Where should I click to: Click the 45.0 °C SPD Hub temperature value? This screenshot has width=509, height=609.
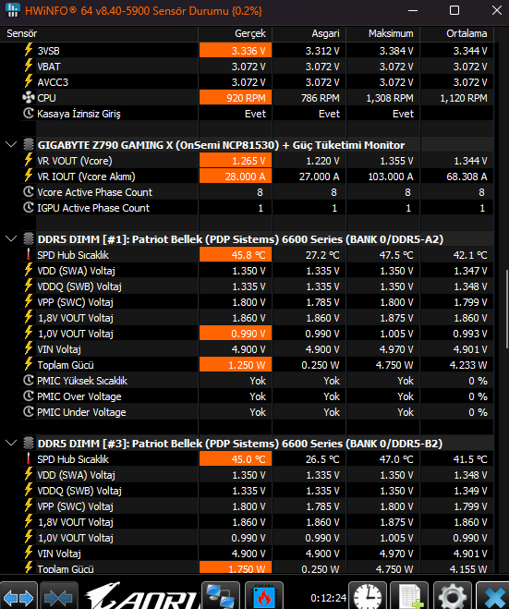click(236, 459)
